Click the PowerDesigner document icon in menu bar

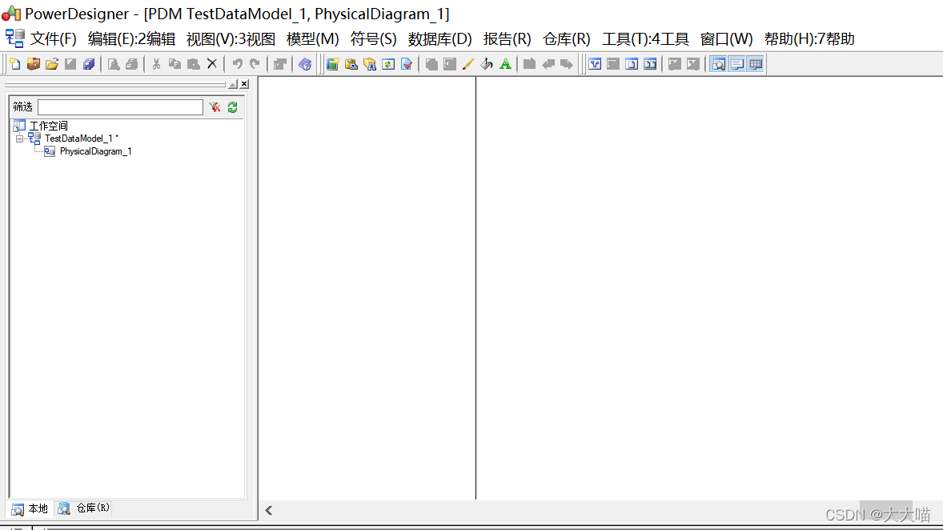coord(15,38)
